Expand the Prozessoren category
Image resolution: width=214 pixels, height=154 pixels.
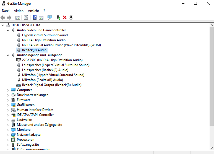[8, 140]
